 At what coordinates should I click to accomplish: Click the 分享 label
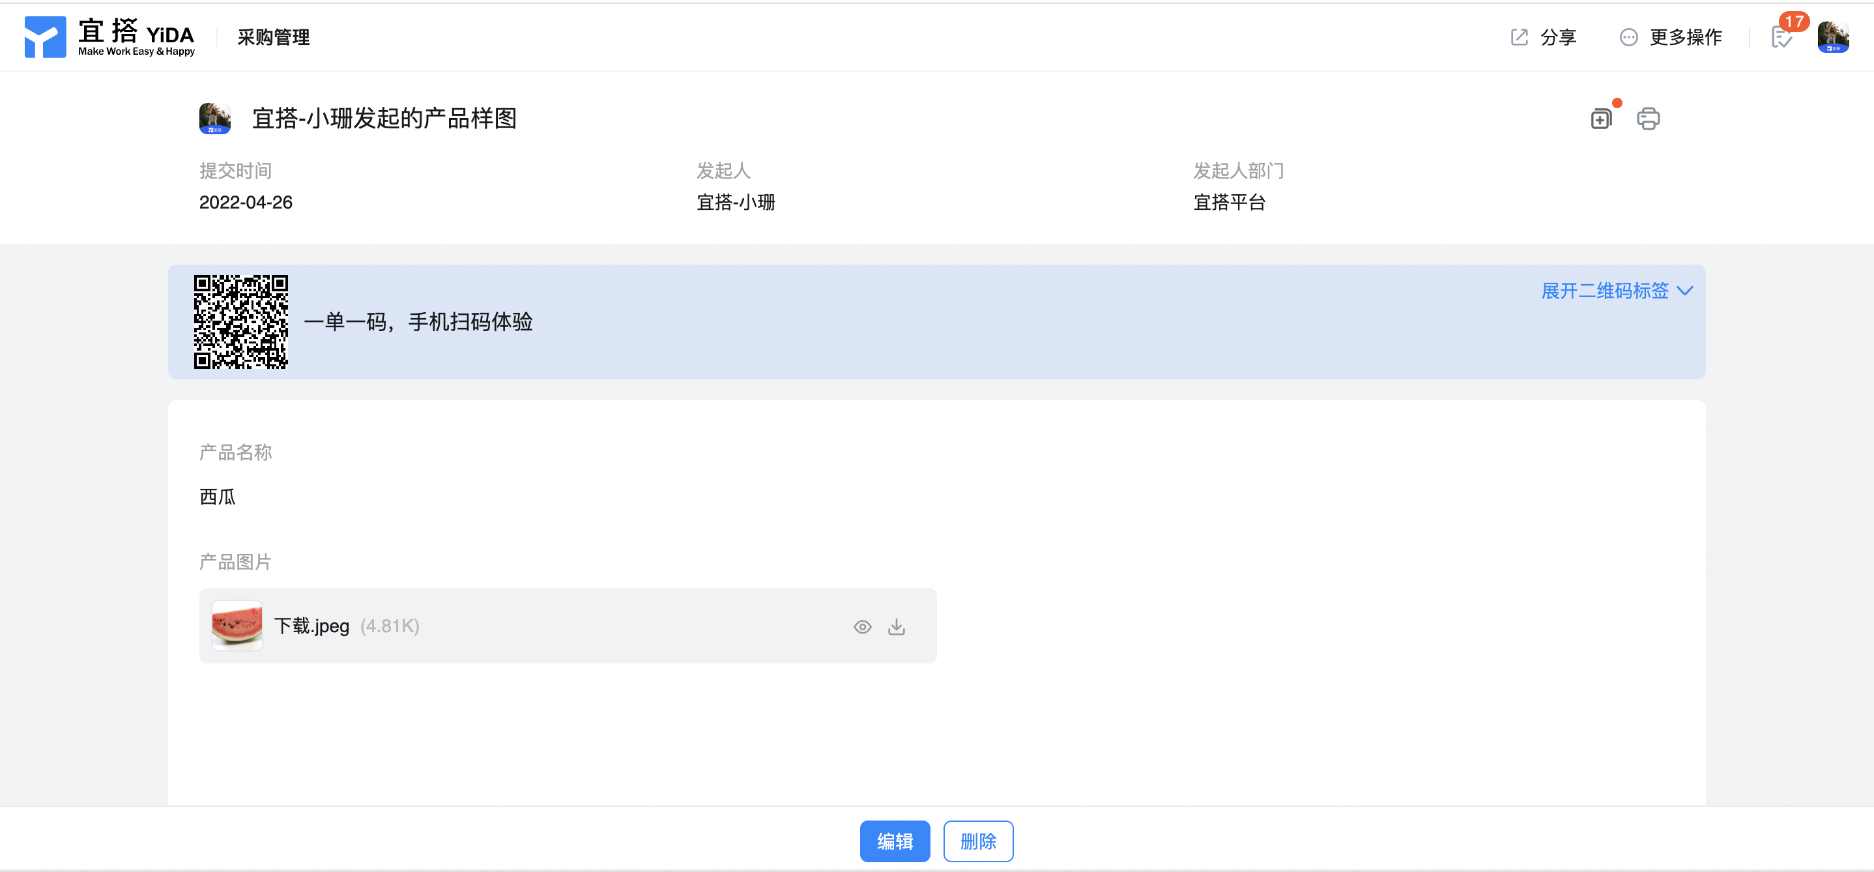(1557, 37)
